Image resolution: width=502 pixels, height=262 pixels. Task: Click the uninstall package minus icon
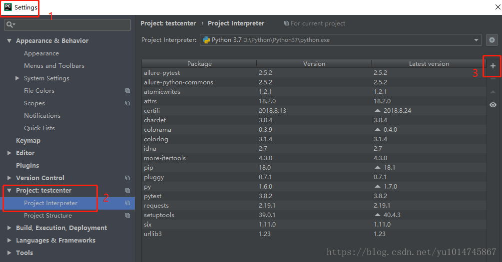tap(493, 79)
